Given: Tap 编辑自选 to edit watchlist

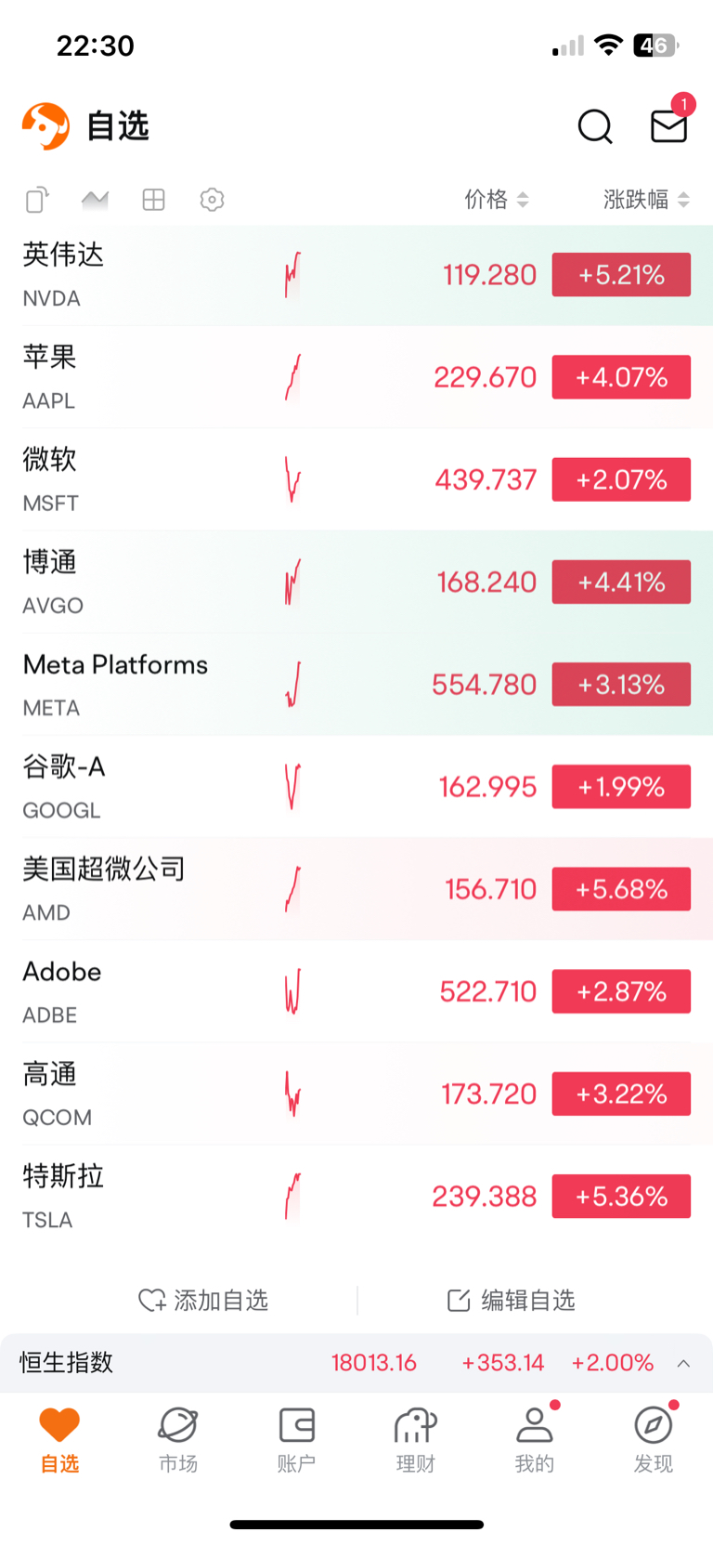Looking at the screenshot, I should click(511, 1300).
